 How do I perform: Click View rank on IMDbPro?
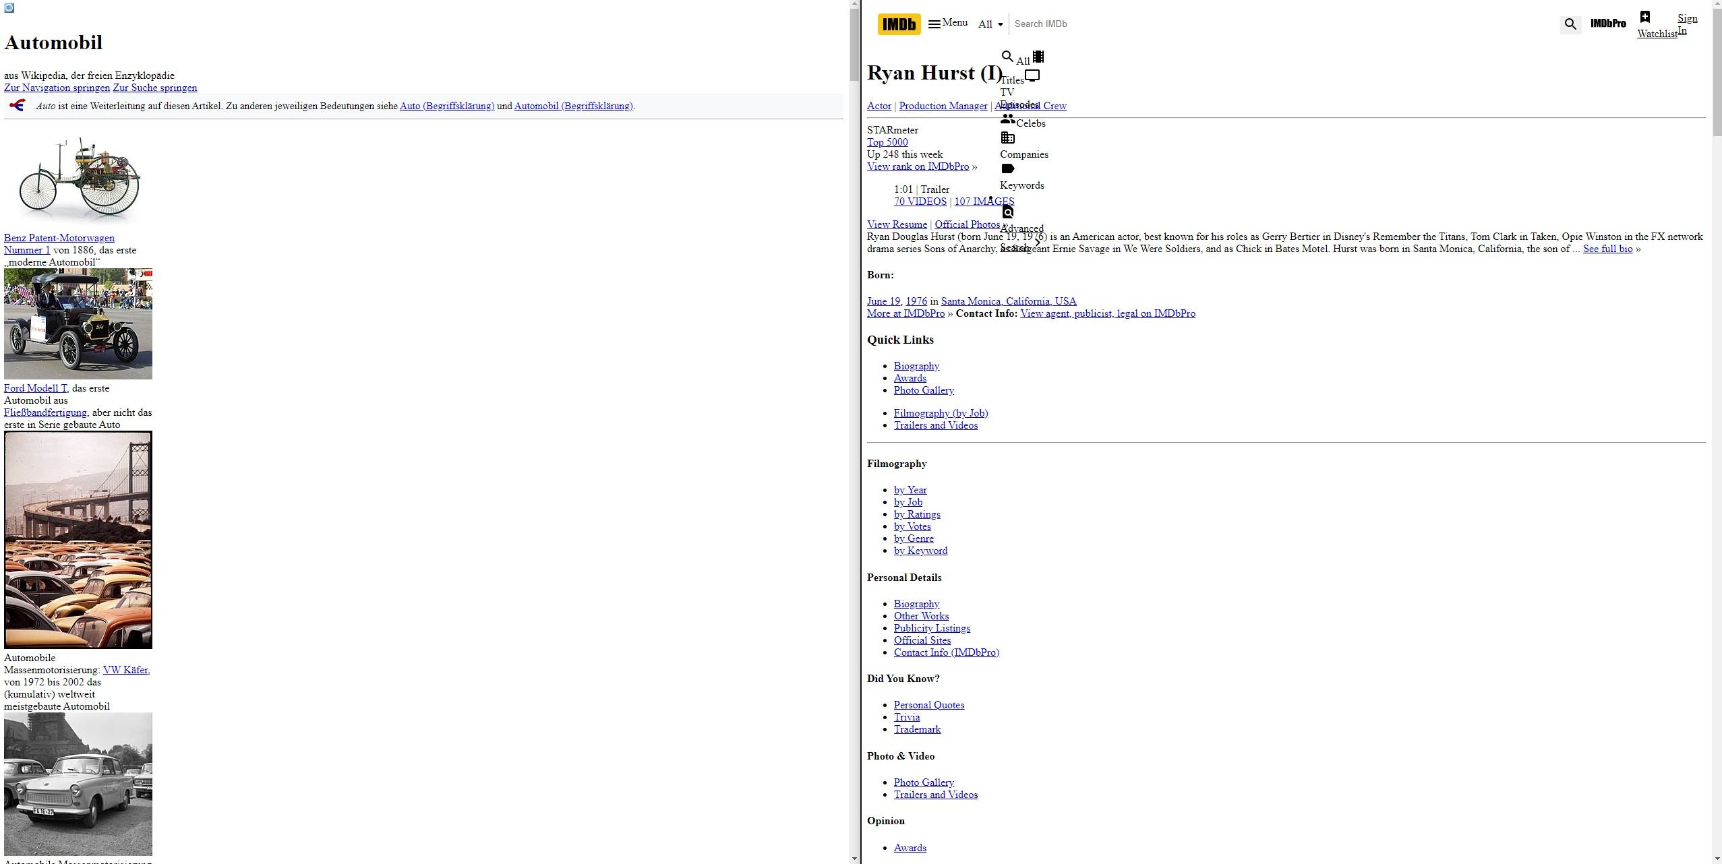click(x=918, y=166)
